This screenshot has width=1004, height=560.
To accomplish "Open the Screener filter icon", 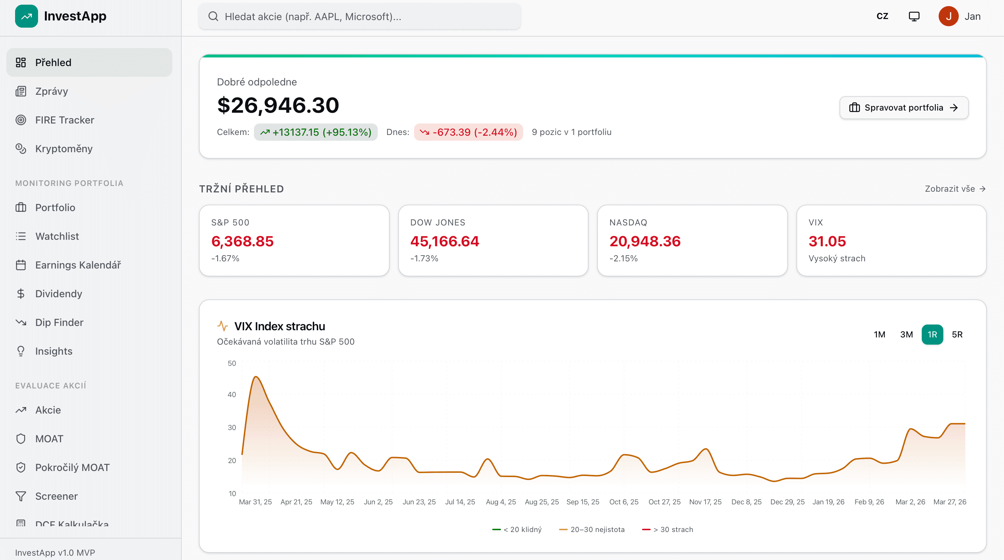I will tap(21, 496).
